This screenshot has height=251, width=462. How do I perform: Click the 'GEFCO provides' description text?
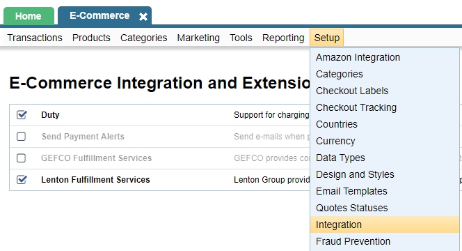[271, 158]
